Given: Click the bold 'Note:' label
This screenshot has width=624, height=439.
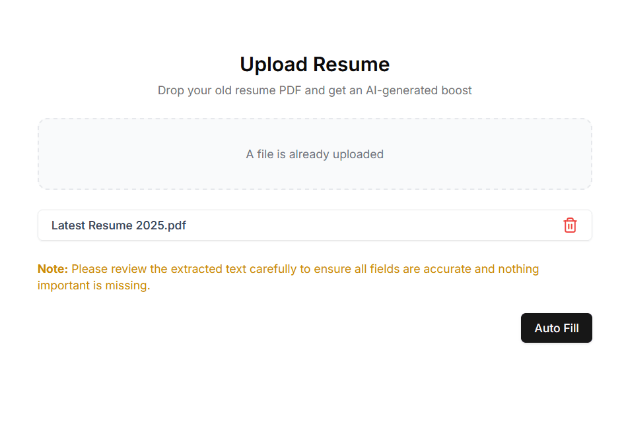Looking at the screenshot, I should (x=53, y=269).
